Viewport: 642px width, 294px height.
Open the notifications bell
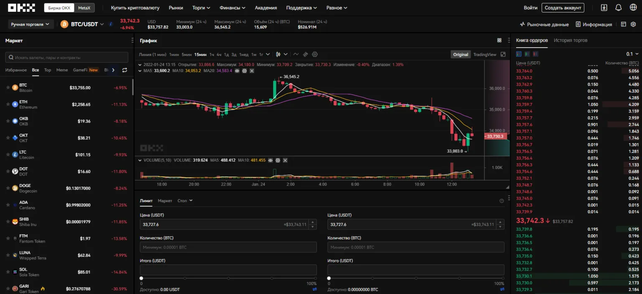click(x=619, y=8)
